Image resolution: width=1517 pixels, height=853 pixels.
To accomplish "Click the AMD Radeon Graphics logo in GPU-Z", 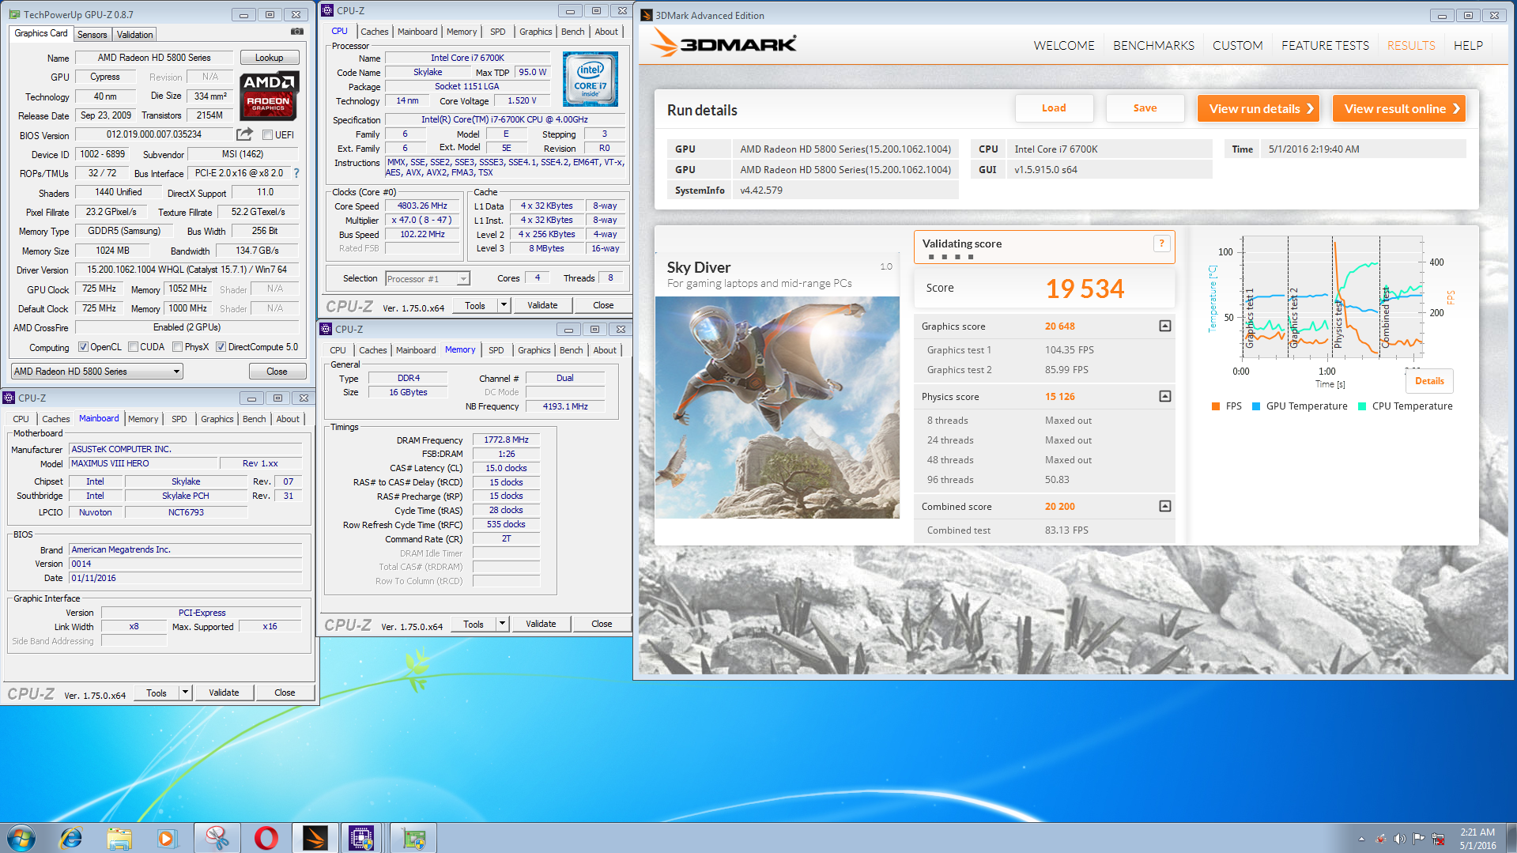I will click(269, 95).
